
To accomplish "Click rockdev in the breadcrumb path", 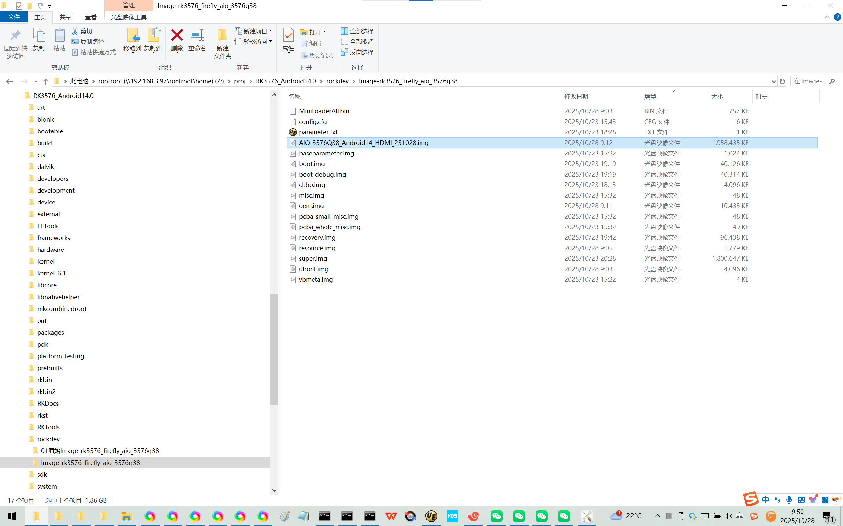I will point(337,81).
